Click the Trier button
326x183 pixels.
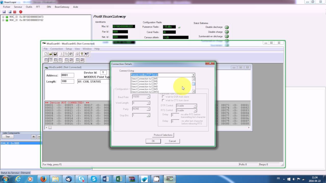click(8, 137)
